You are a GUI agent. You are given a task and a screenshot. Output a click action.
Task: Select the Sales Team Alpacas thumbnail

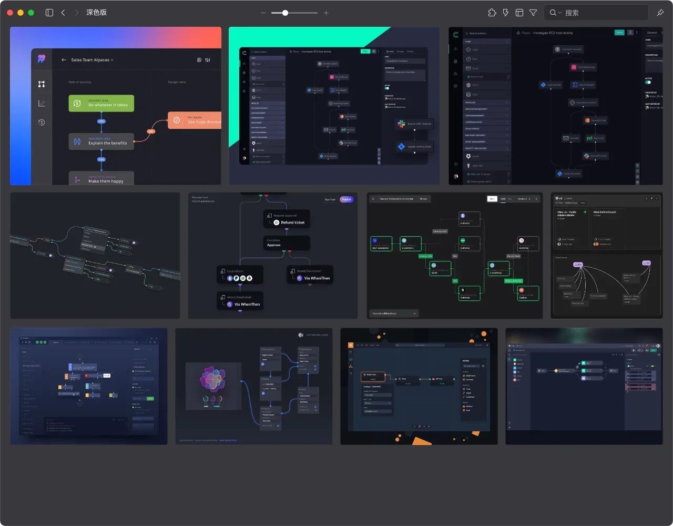116,106
